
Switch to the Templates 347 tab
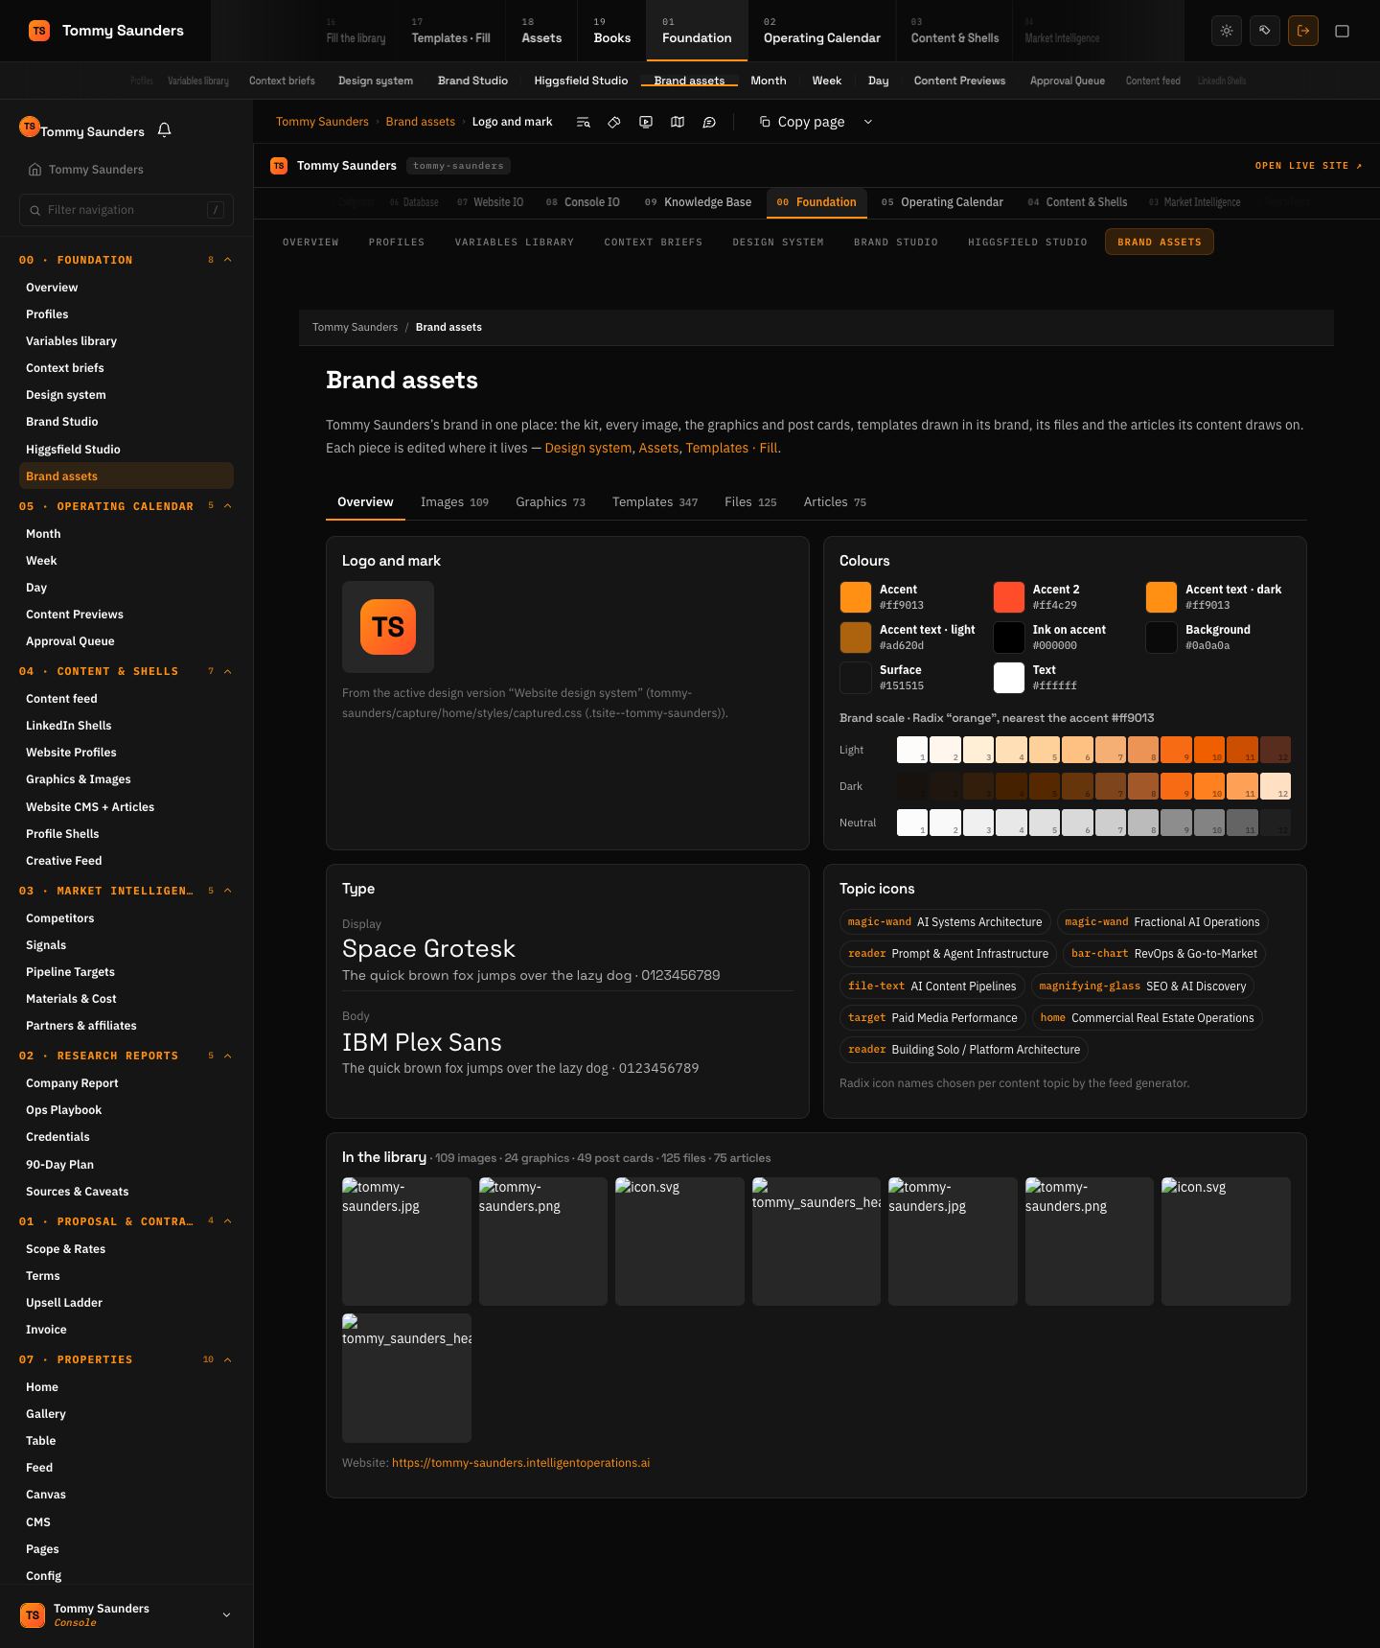655,502
